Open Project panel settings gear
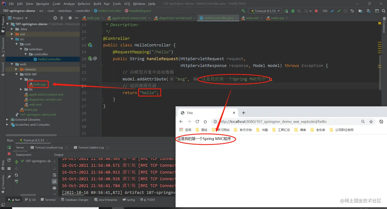The height and width of the screenshot is (209, 387). [70, 18]
